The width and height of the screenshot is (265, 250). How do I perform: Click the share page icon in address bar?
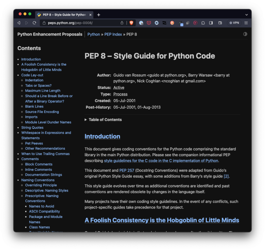[x=122, y=23]
